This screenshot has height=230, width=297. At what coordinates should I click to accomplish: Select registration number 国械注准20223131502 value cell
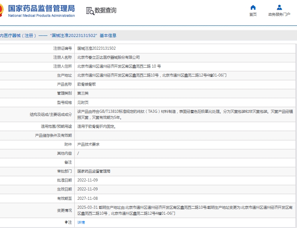click(x=96, y=48)
